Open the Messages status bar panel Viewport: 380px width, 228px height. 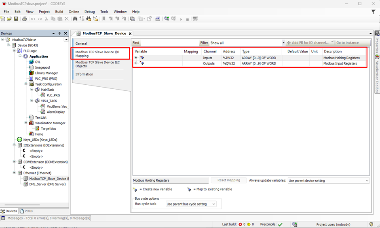coord(46,218)
